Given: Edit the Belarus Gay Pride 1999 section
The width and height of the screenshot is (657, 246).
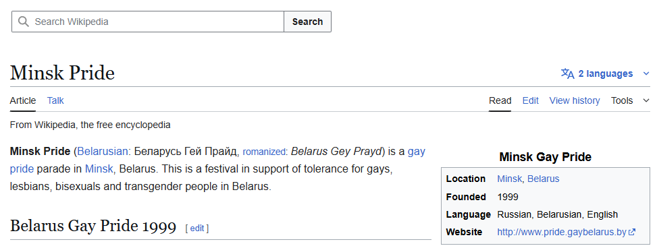Looking at the screenshot, I should (x=197, y=228).
